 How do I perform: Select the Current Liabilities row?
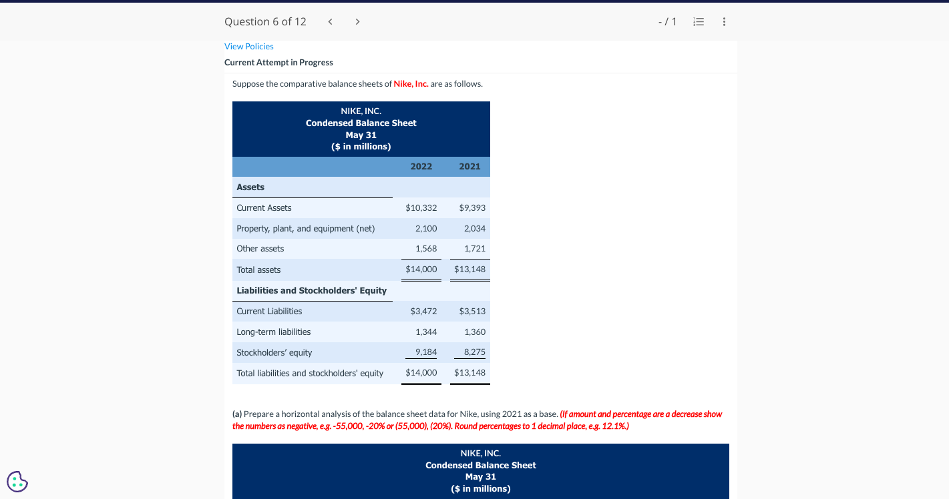tap(269, 311)
